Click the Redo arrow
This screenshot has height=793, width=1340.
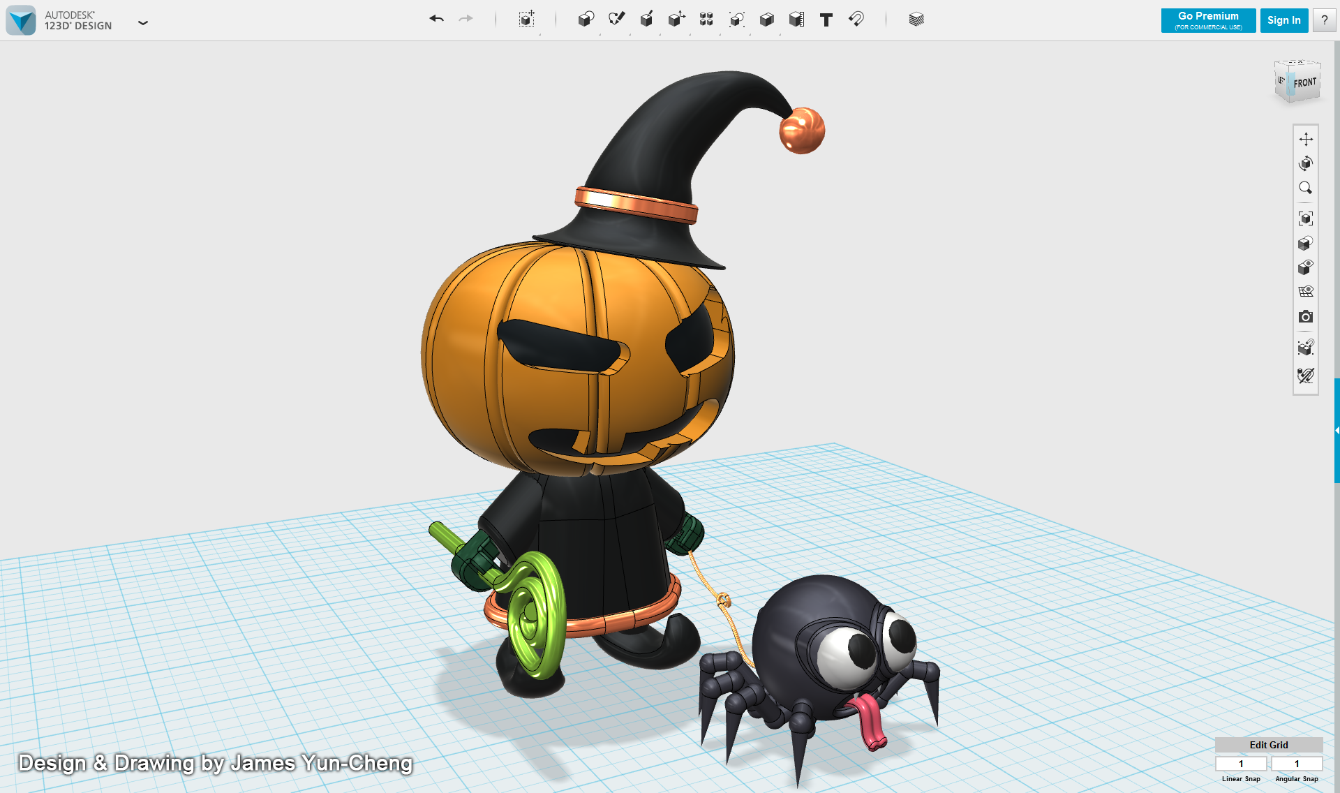pyautogui.click(x=466, y=19)
